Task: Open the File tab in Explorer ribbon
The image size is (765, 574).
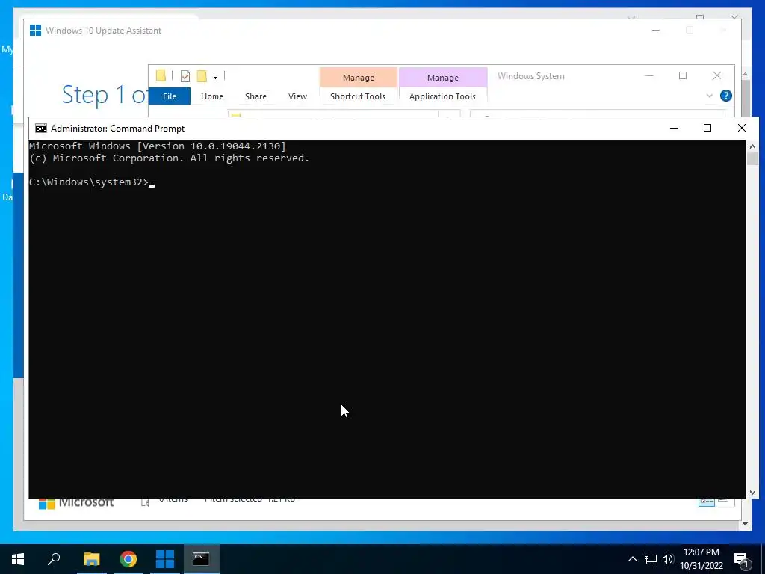Action: pos(170,96)
